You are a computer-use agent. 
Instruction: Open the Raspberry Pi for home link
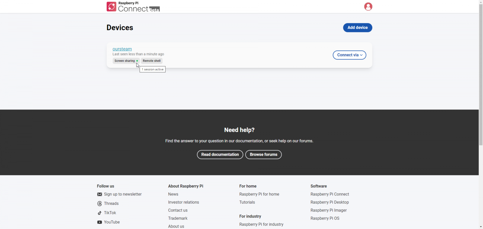coord(259,194)
